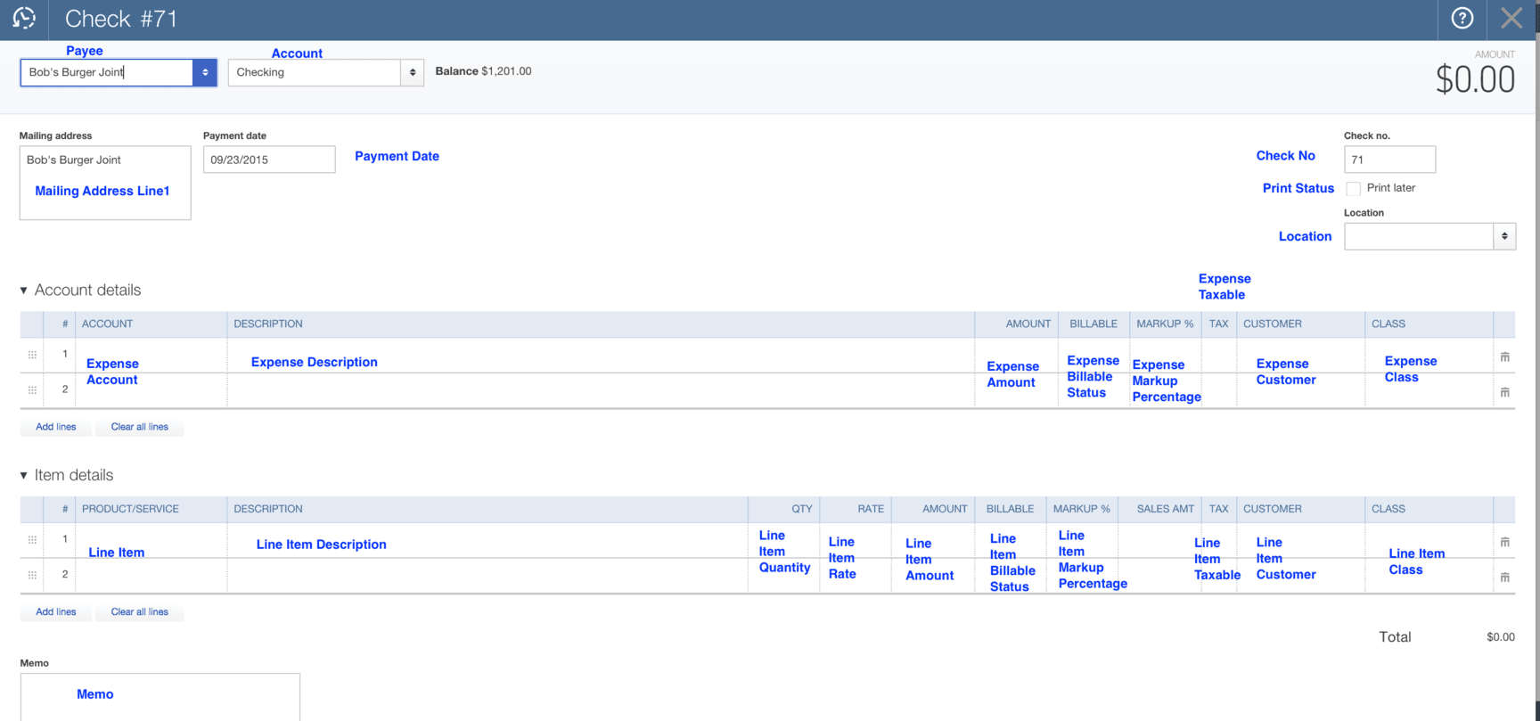Click the Memo text box
The height and width of the screenshot is (721, 1540).
coord(160,697)
